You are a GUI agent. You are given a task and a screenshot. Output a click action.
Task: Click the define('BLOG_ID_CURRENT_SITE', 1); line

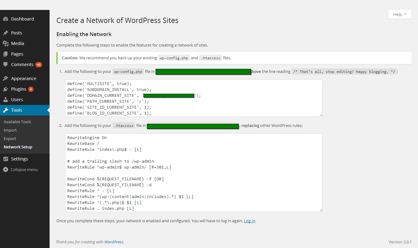point(109,113)
